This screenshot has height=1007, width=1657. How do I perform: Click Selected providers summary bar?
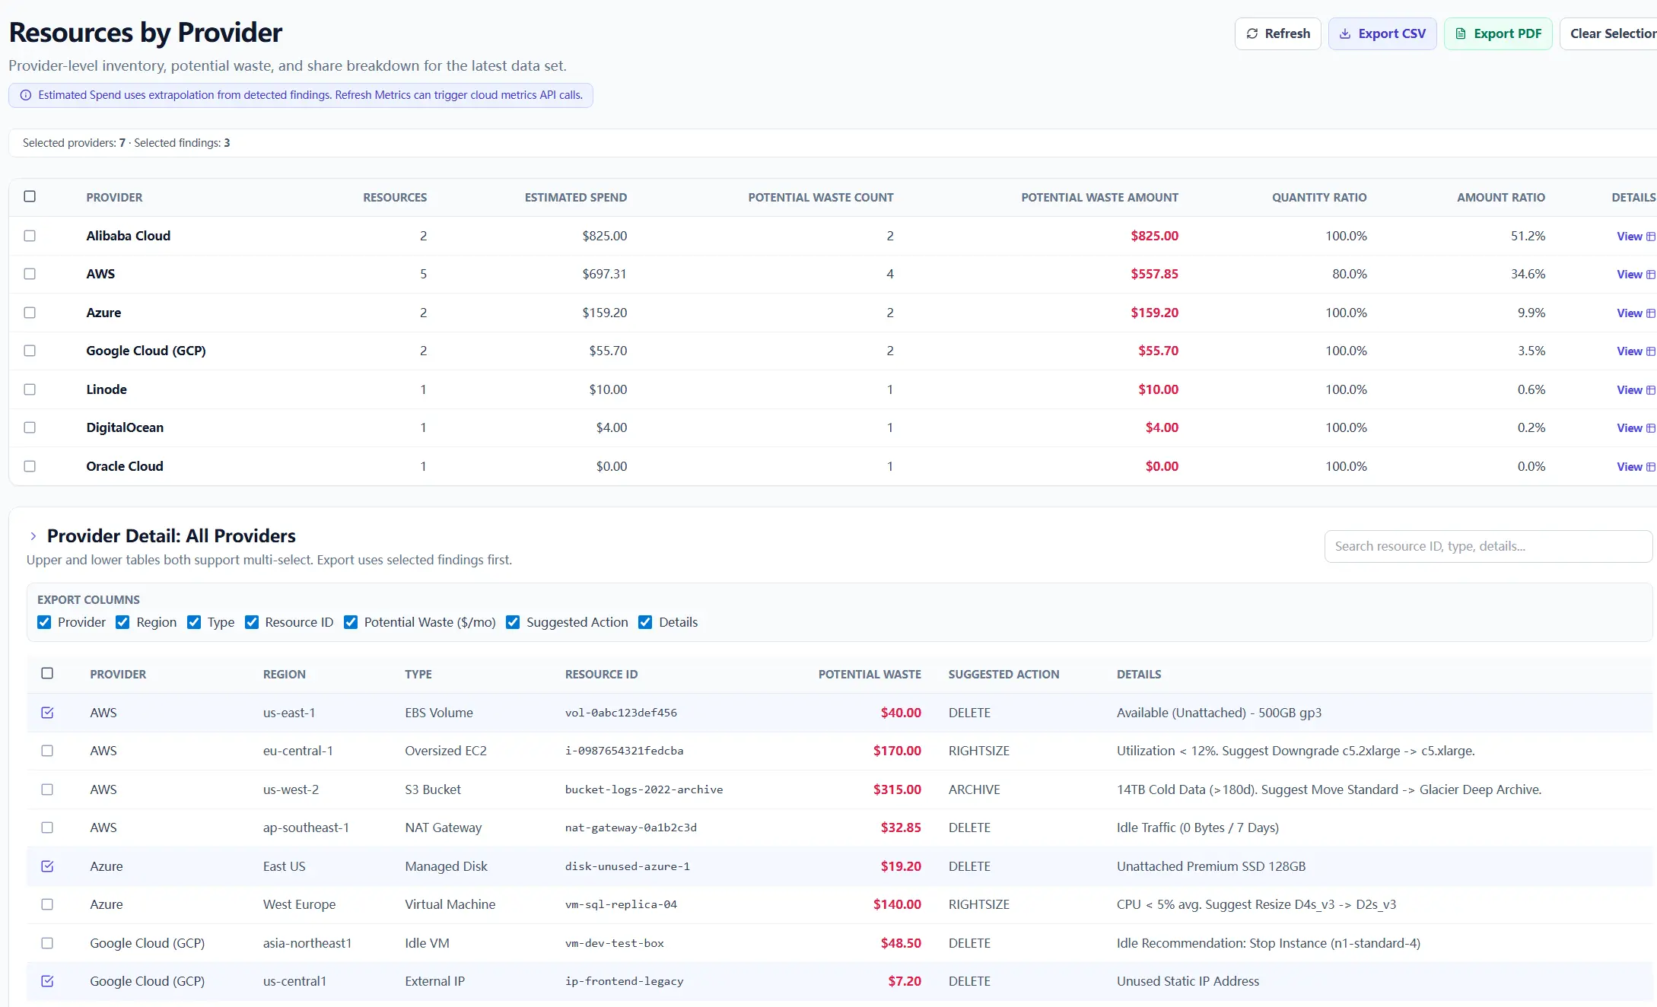(832, 143)
